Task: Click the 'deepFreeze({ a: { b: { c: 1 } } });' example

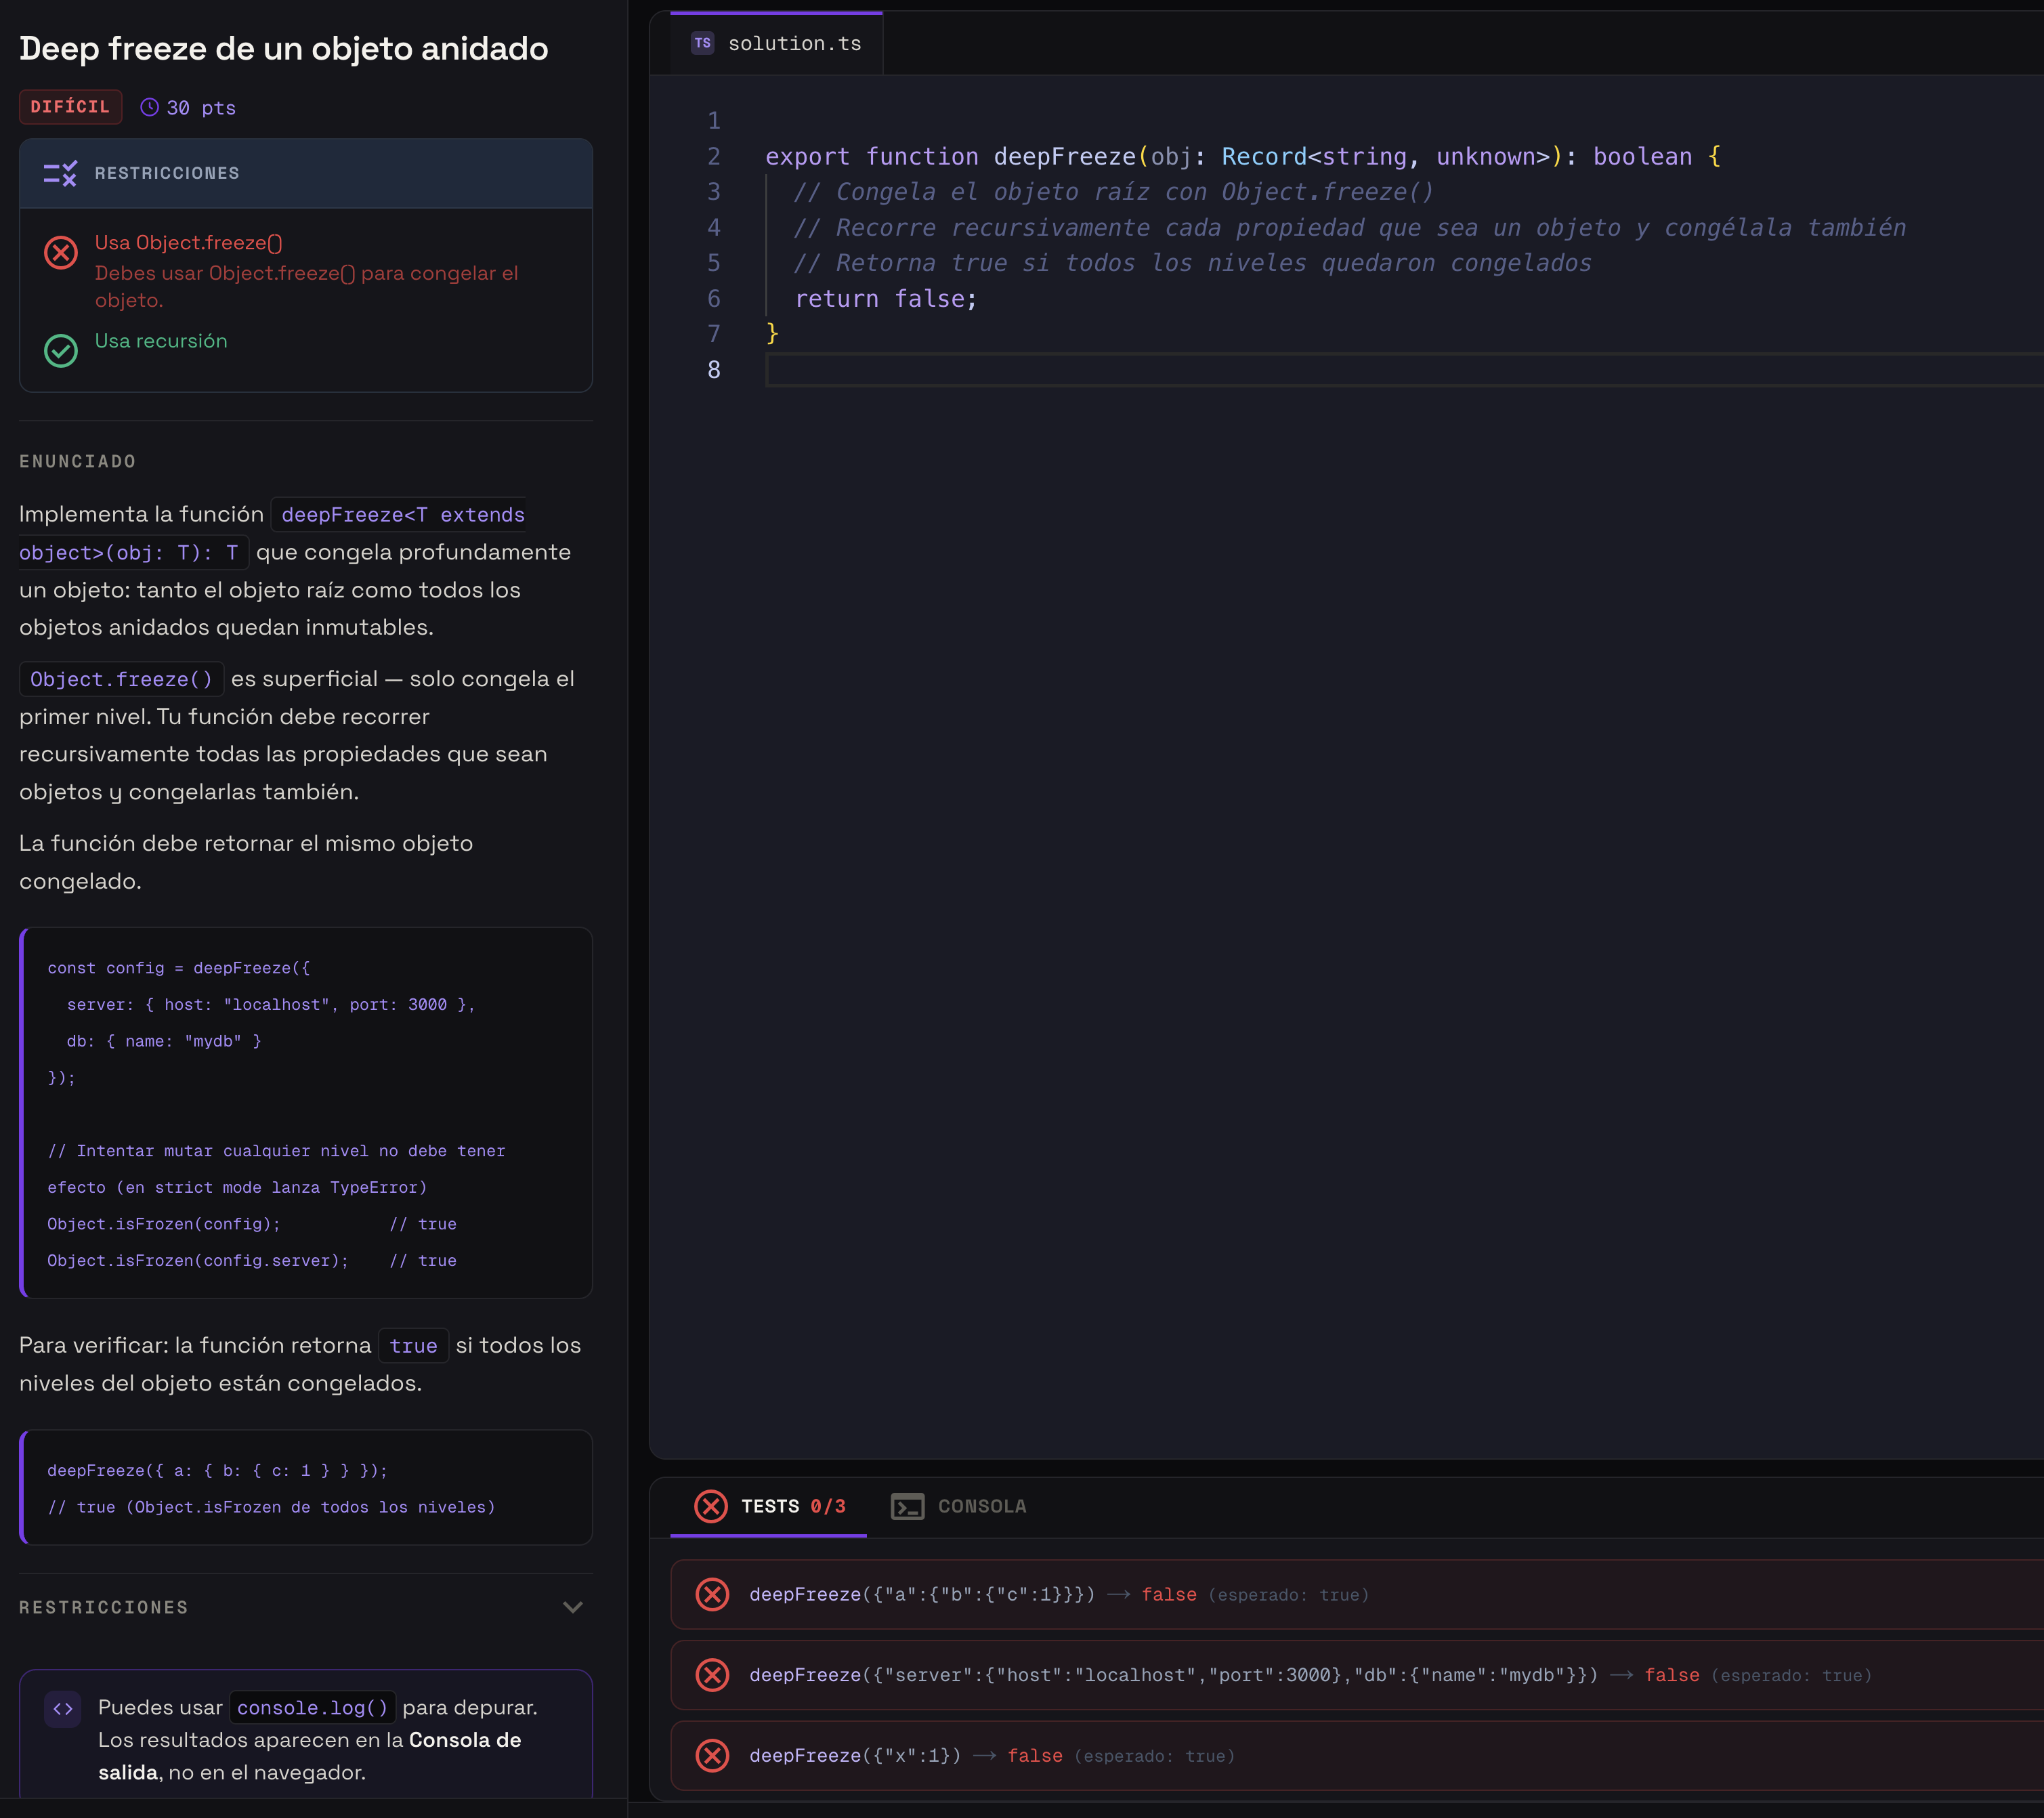Action: point(217,1471)
